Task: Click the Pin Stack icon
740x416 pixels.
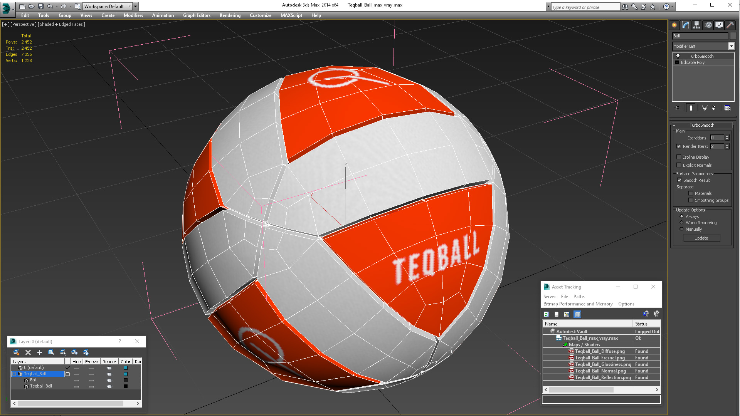Action: click(x=678, y=108)
